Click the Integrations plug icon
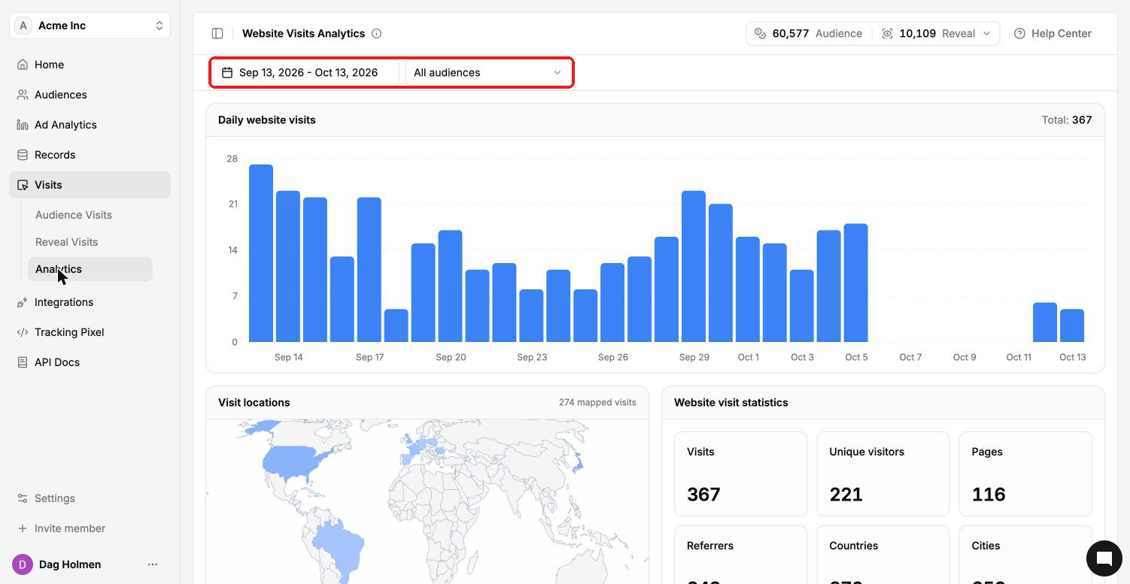The image size is (1130, 584). [x=23, y=302]
